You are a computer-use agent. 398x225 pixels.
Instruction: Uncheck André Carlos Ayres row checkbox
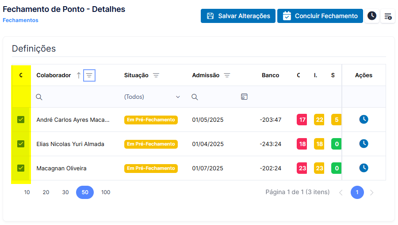[21, 120]
